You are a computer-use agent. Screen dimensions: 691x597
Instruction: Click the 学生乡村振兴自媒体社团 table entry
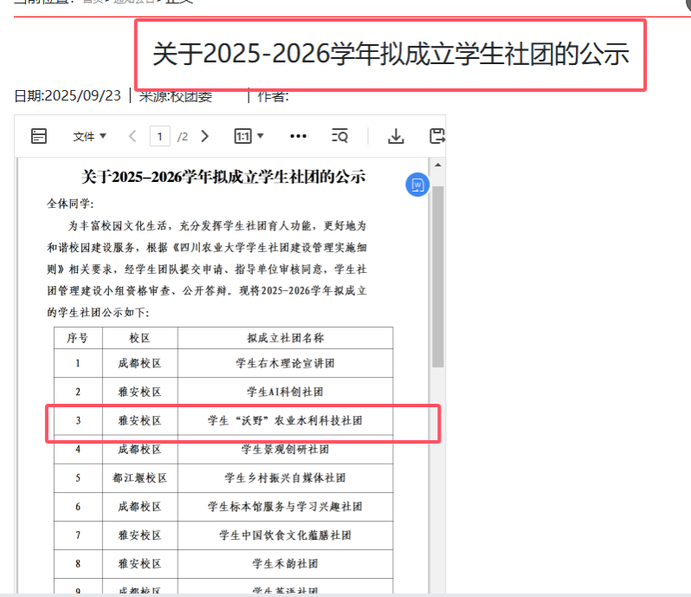(x=285, y=477)
